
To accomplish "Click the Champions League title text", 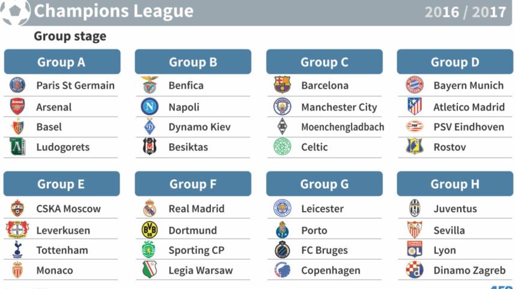I will click(x=114, y=11).
